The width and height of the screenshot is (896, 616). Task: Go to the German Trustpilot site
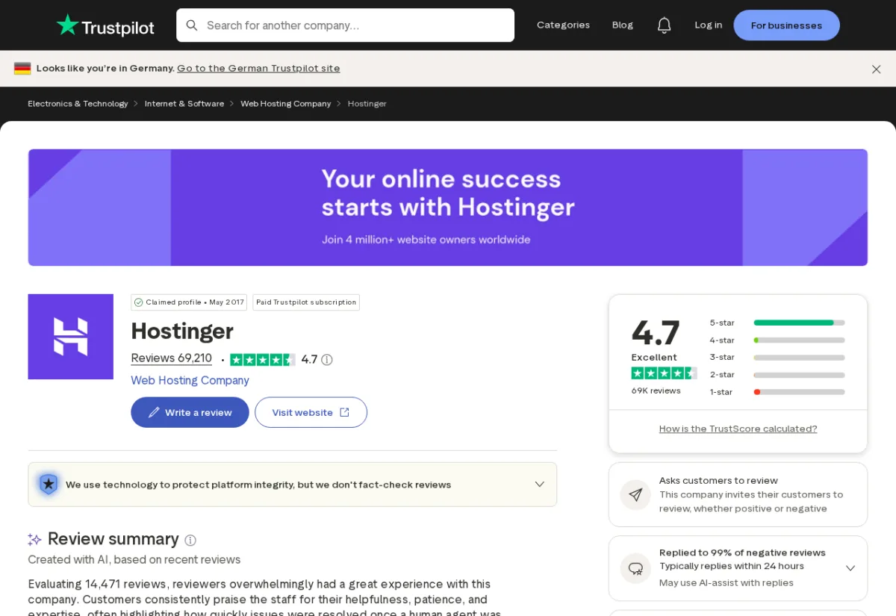[258, 69]
